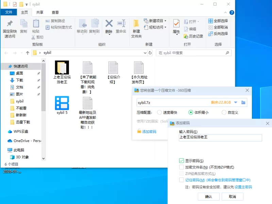Click the 确认 button
The width and height of the screenshot is (272, 204).
(x=208, y=197)
